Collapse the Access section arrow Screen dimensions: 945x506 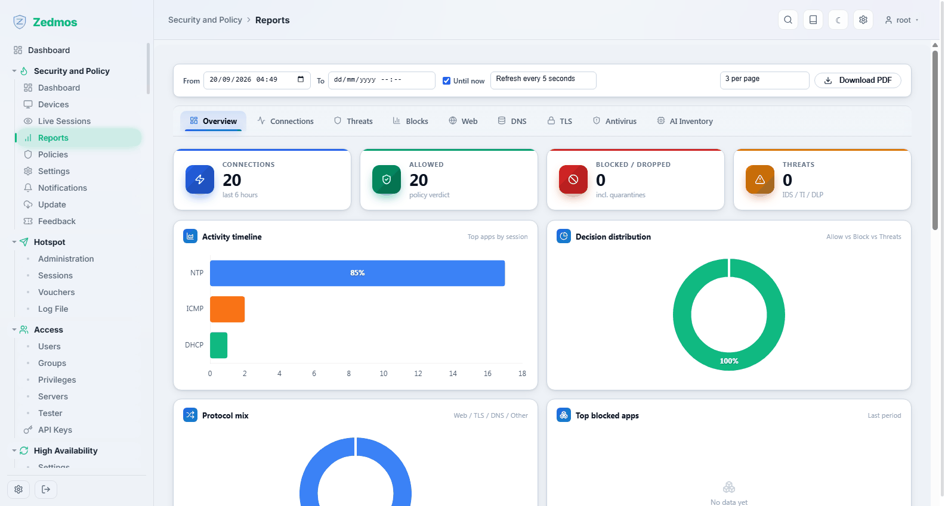[14, 330]
